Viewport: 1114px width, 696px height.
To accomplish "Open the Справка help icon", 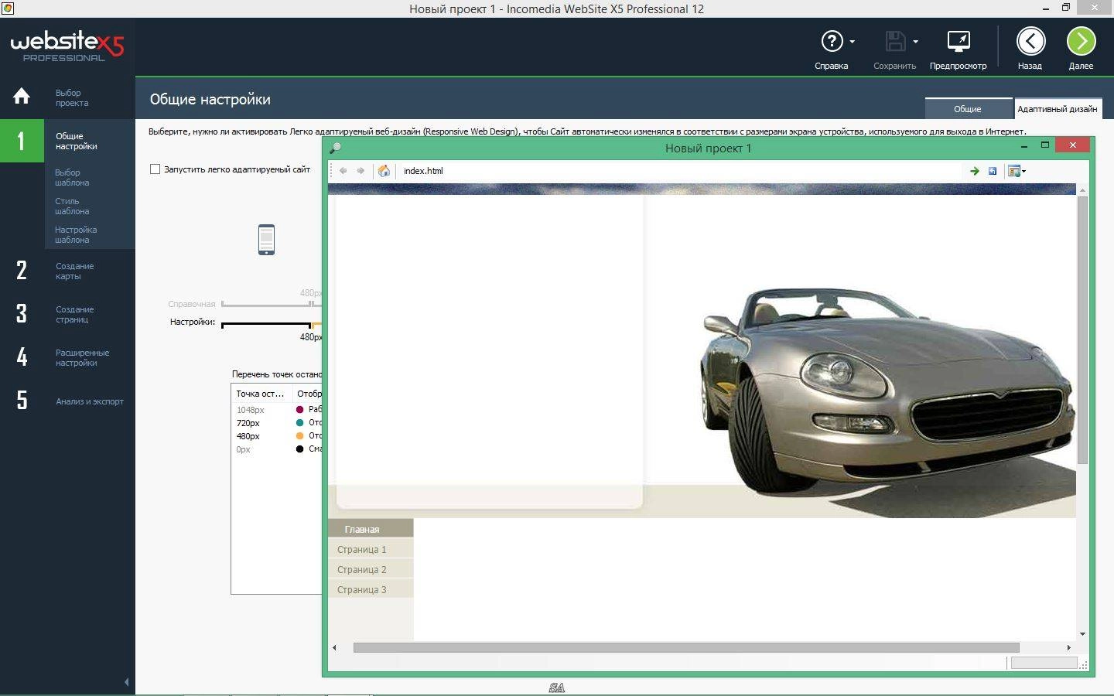I will [x=832, y=41].
